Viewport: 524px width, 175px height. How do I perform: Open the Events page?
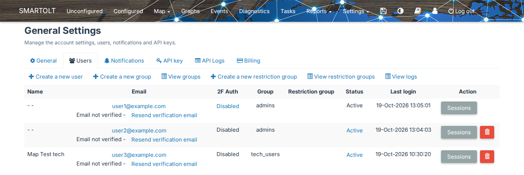pyautogui.click(x=219, y=11)
